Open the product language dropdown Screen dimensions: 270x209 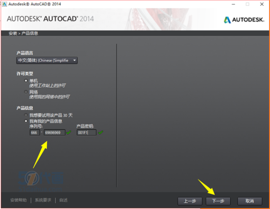click(47, 61)
